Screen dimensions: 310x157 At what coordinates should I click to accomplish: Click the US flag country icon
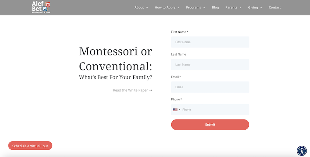175,110
